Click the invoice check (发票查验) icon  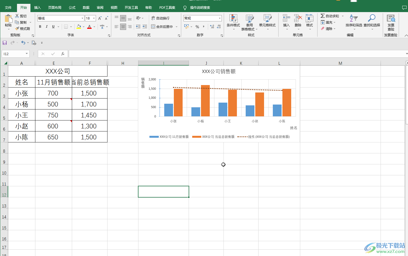pos(391,19)
